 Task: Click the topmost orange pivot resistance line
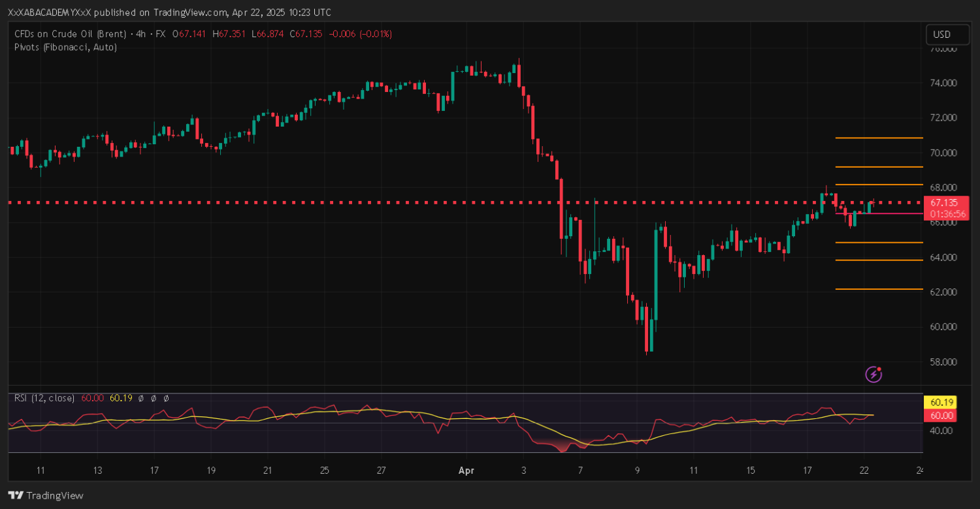click(879, 138)
